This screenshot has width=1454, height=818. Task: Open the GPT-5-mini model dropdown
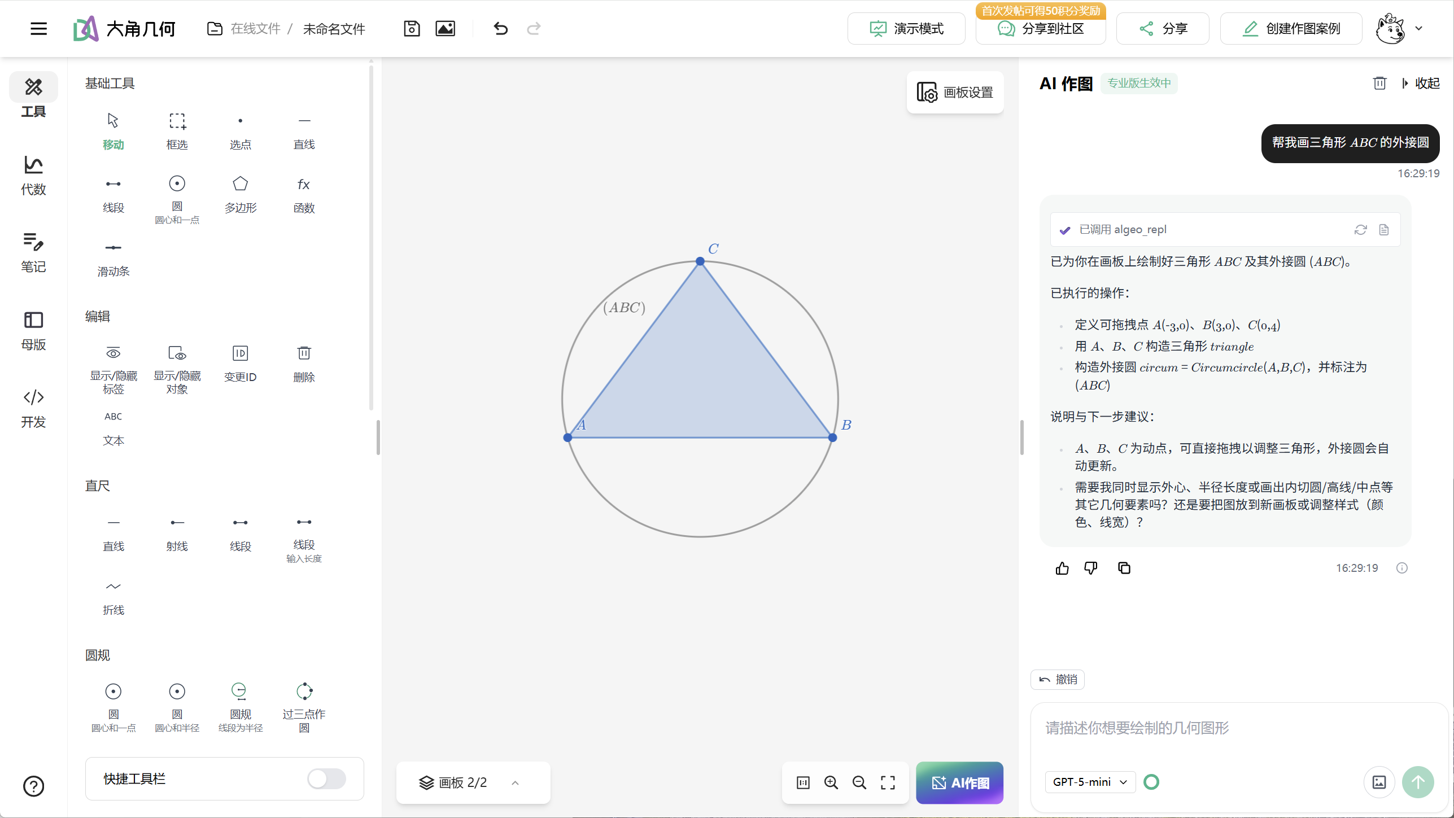point(1089,782)
